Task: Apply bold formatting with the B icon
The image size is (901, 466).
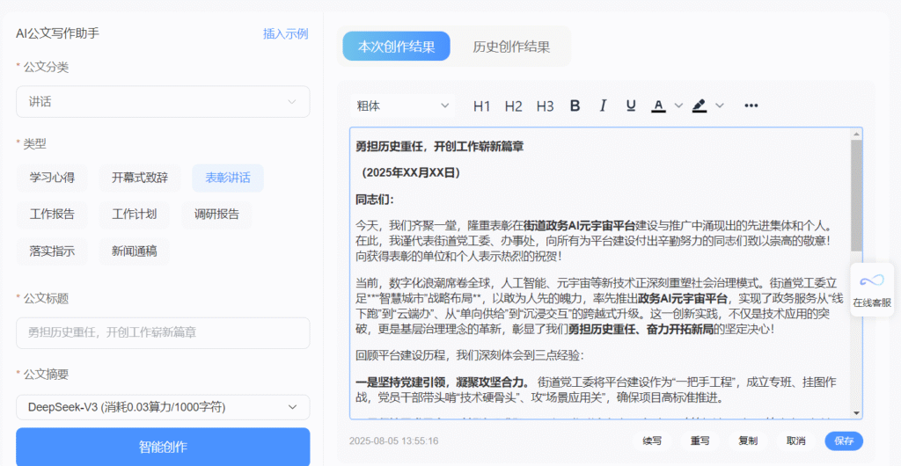Action: click(575, 106)
